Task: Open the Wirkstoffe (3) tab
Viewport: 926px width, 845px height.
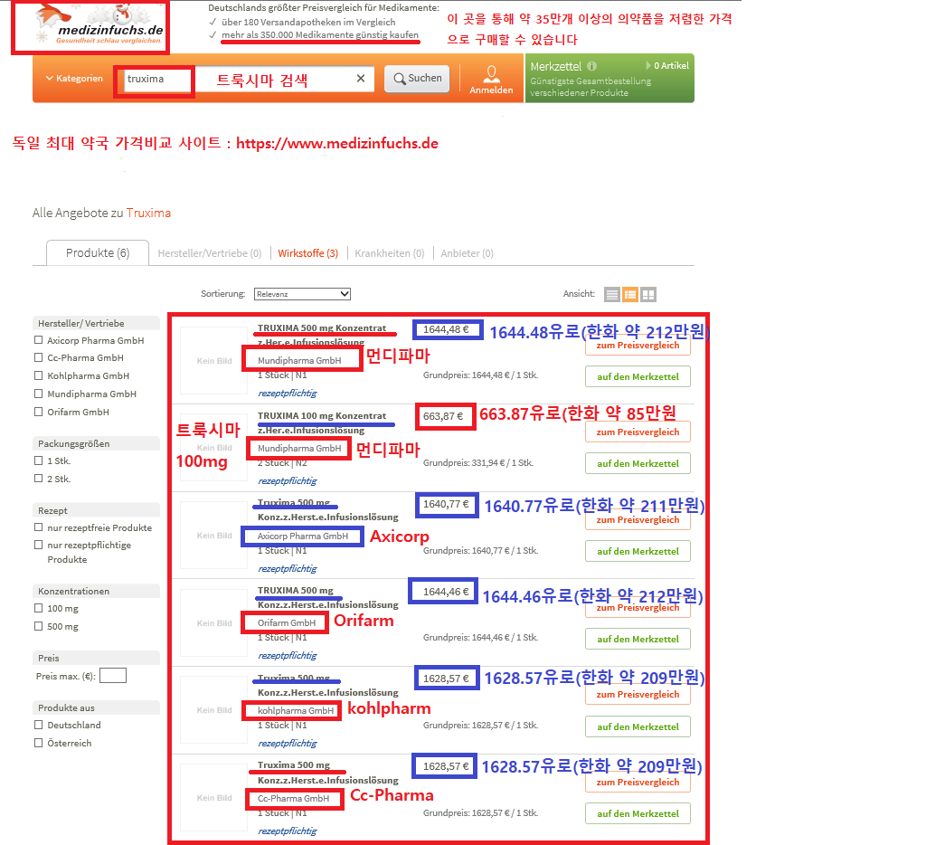Action: pyautogui.click(x=308, y=253)
